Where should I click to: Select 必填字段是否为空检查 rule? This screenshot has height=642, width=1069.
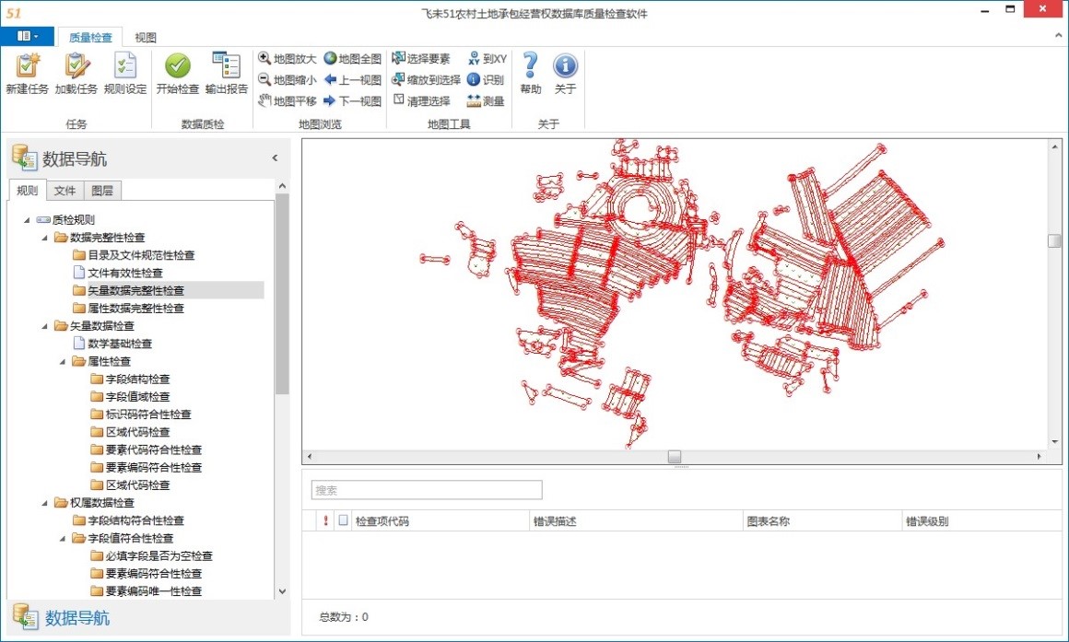click(159, 555)
